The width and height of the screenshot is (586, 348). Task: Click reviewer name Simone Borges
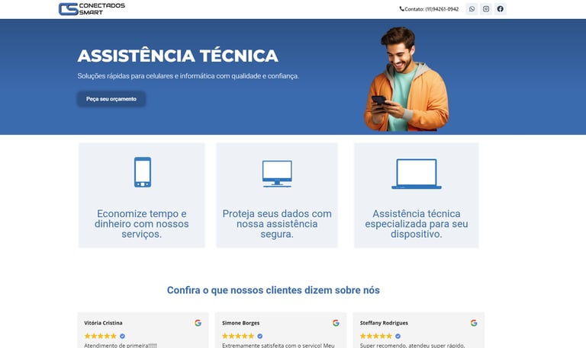[x=240, y=323]
